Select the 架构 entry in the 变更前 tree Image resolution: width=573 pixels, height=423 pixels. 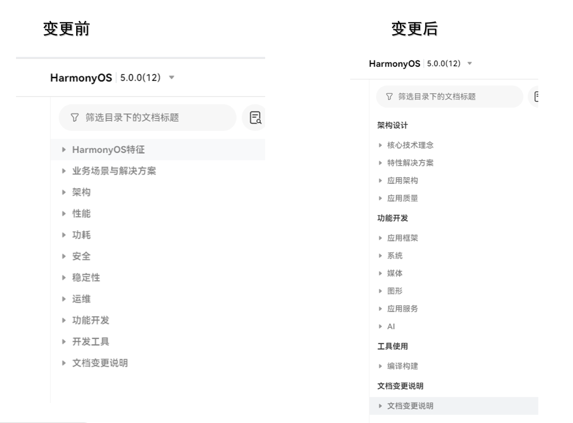click(81, 192)
